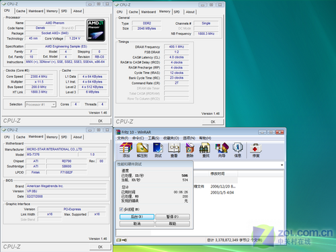
Task: Click the Extract To icon in WinRAR
Action: (142, 150)
